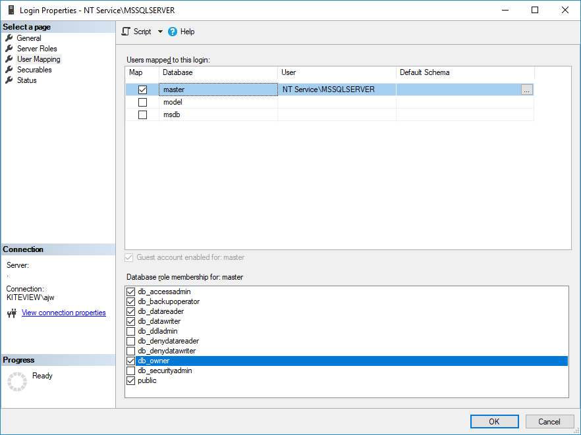Click the blue Help question mark icon
Viewport: 581px width, 435px height.
(173, 32)
